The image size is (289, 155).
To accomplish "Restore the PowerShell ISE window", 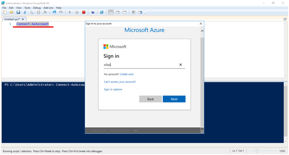I will 273,3.
